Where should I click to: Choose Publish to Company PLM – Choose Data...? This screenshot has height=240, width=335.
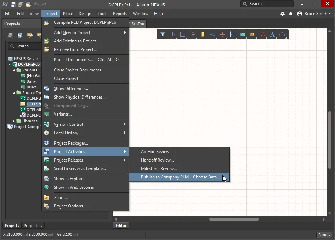coord(179,177)
